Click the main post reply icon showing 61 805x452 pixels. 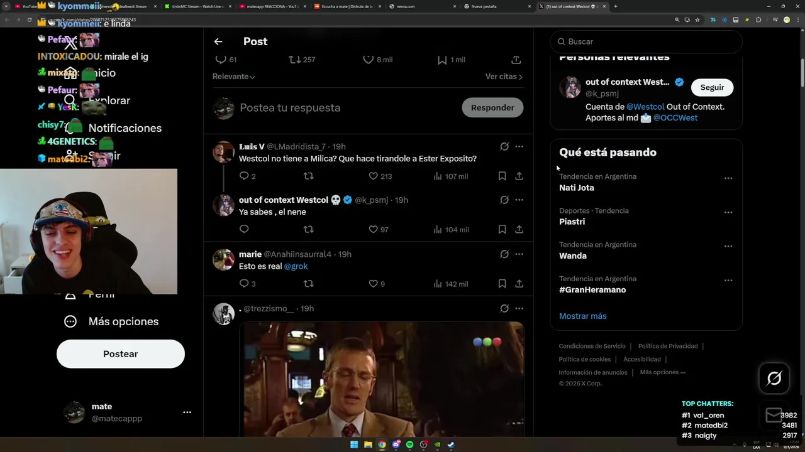tap(221, 60)
